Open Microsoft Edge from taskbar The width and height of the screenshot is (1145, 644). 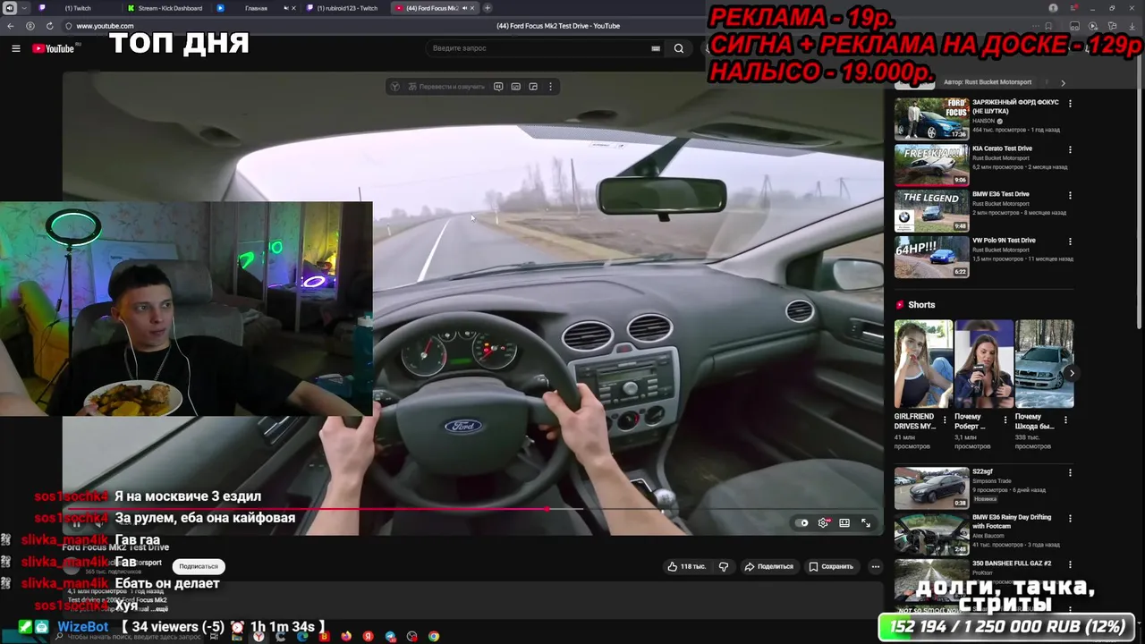point(302,637)
